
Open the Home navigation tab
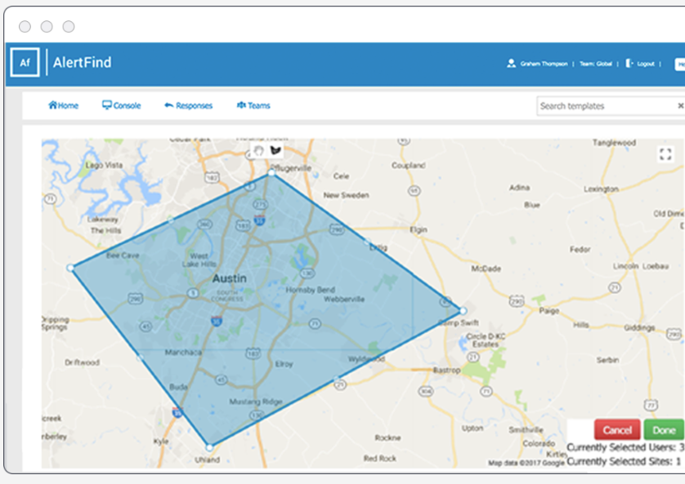[x=63, y=105]
